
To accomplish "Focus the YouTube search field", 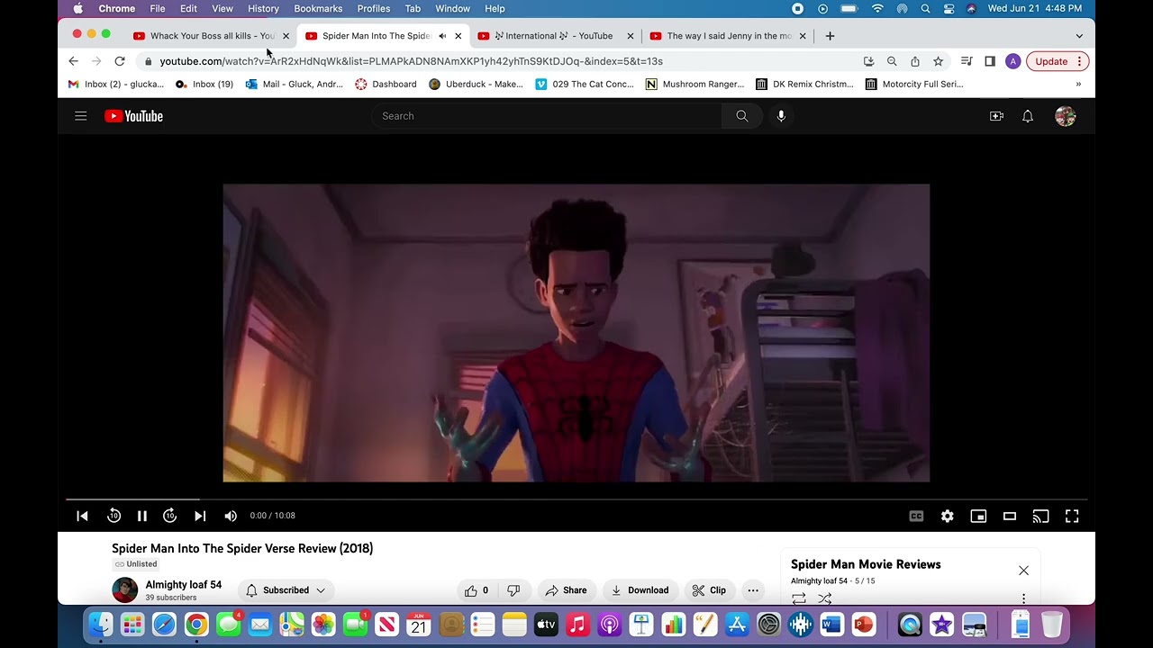I will tap(546, 116).
